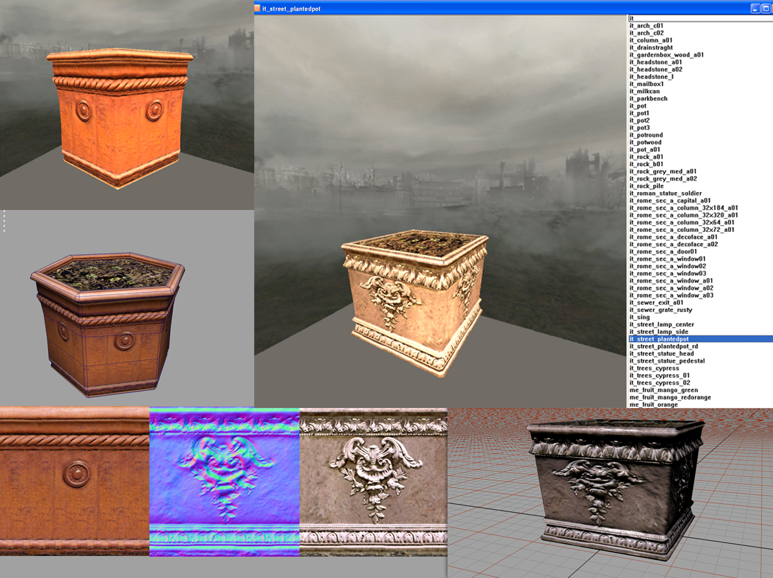Click the purple normal map texture thumbnail
The width and height of the screenshot is (773, 578).
[224, 482]
